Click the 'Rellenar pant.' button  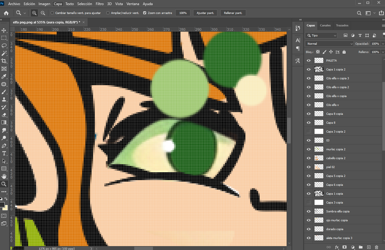click(233, 13)
